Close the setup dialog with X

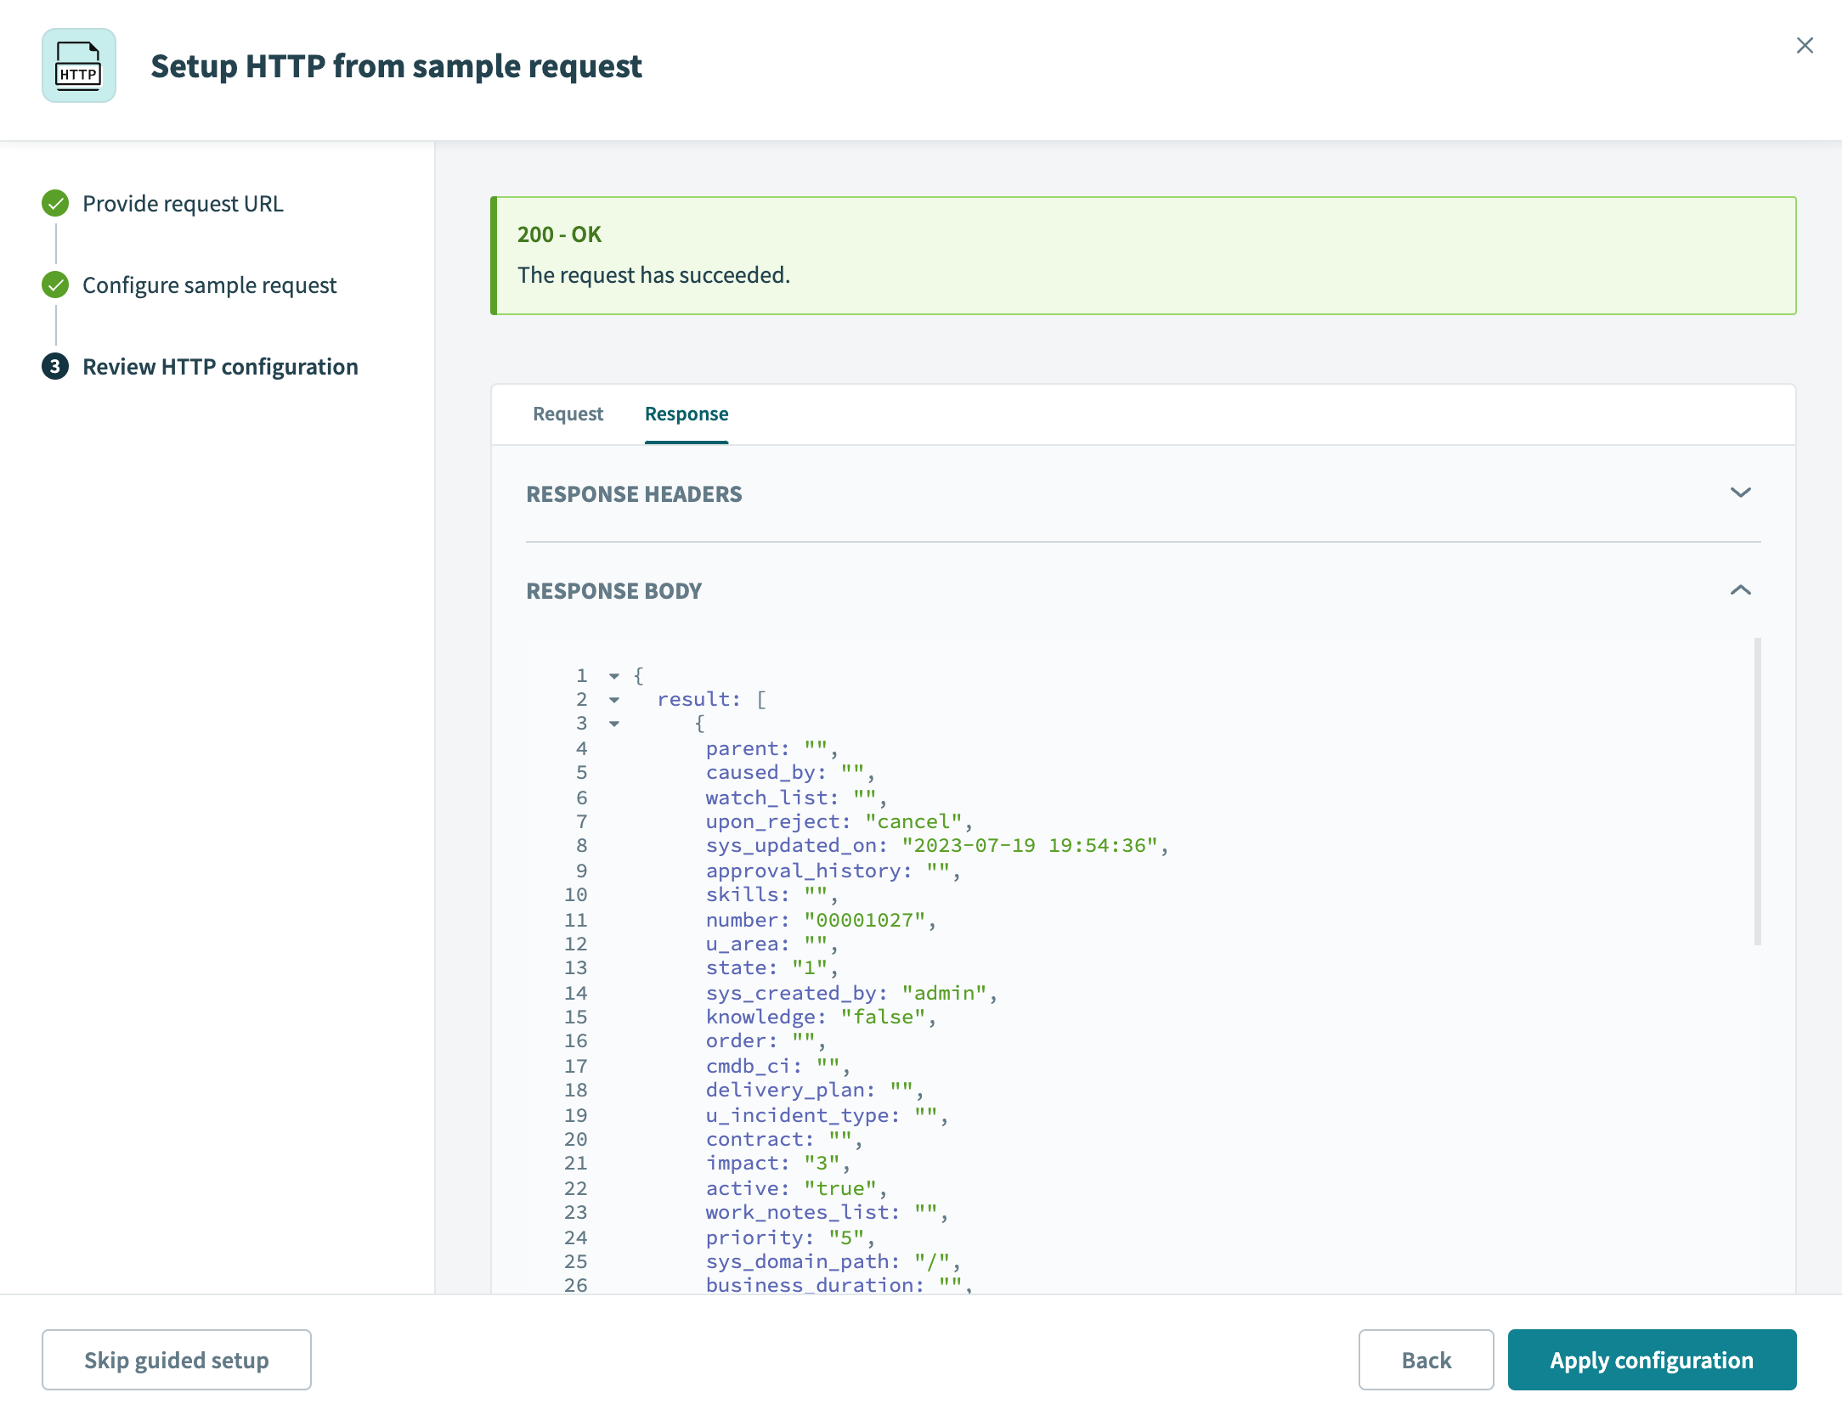pyautogui.click(x=1805, y=45)
